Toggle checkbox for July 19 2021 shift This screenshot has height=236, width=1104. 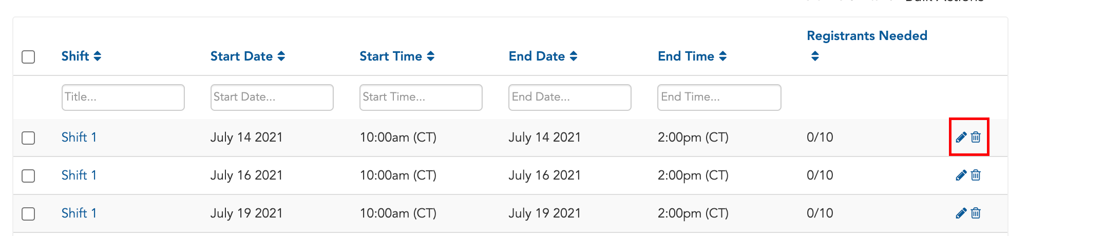coord(28,213)
